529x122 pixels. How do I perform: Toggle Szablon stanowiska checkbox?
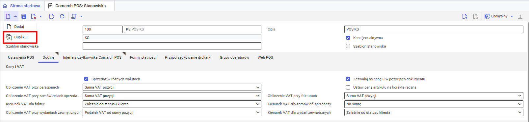coord(348,46)
